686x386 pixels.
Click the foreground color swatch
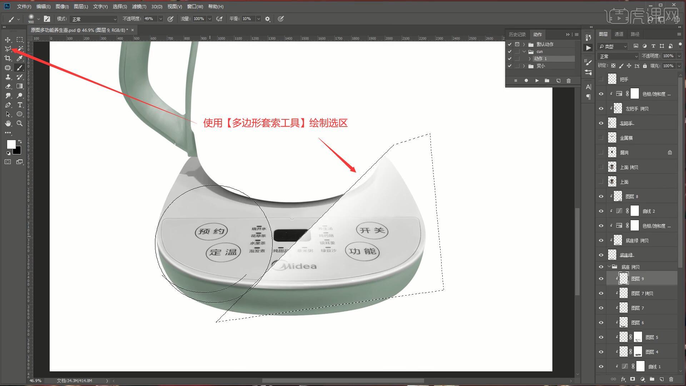[11, 144]
